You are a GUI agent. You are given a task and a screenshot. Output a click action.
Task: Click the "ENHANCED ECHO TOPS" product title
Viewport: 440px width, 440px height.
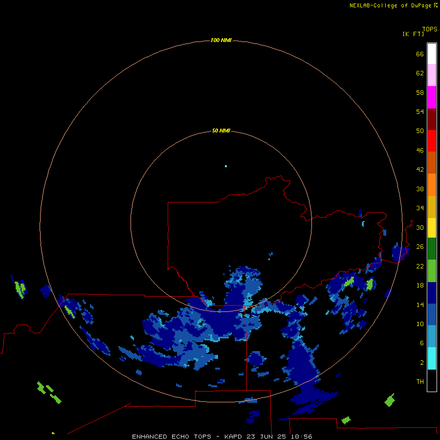point(171,437)
